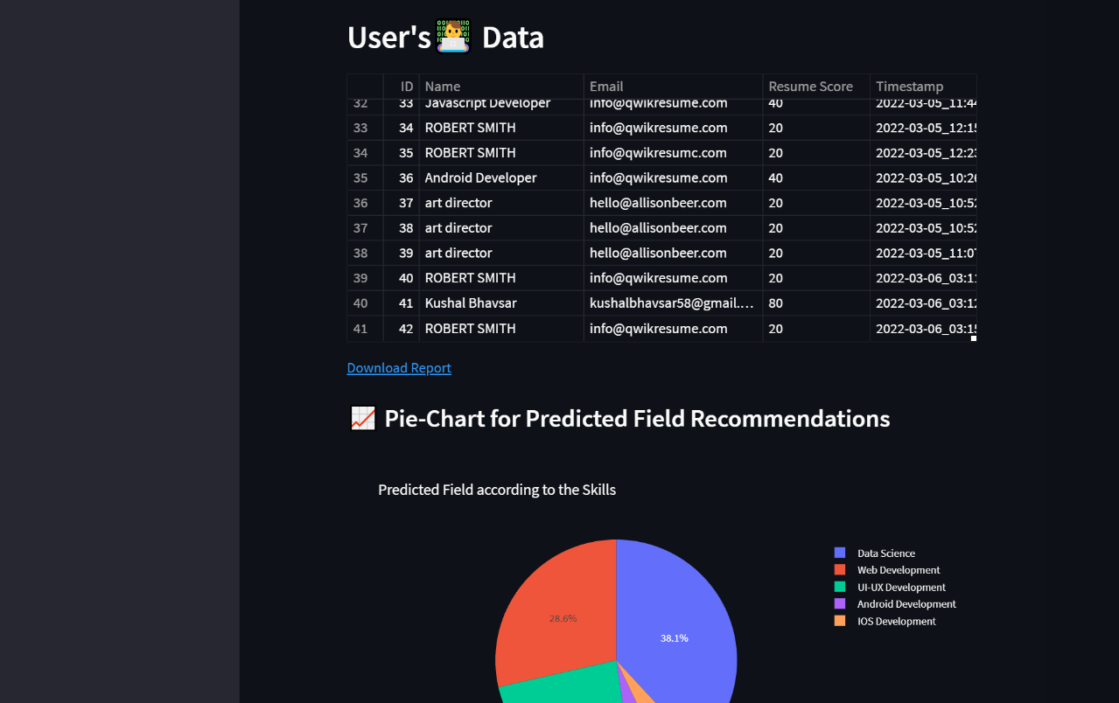Sort by the Resume Score column header

click(x=810, y=86)
